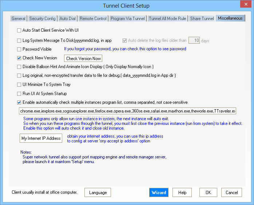The width and height of the screenshot is (254, 205).
Task: Open Help
Action: [182, 193]
